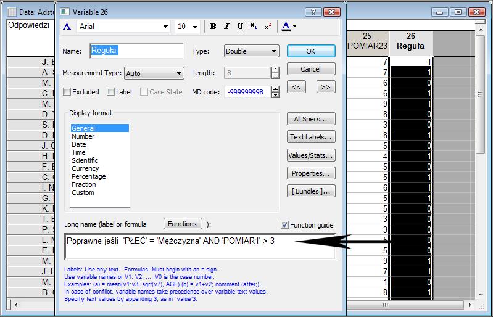Open the font color dropdown arrow

pos(294,27)
